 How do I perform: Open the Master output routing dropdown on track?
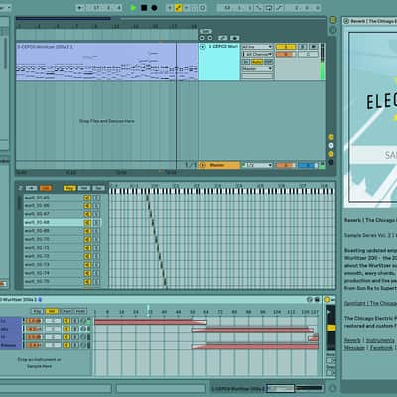click(257, 69)
